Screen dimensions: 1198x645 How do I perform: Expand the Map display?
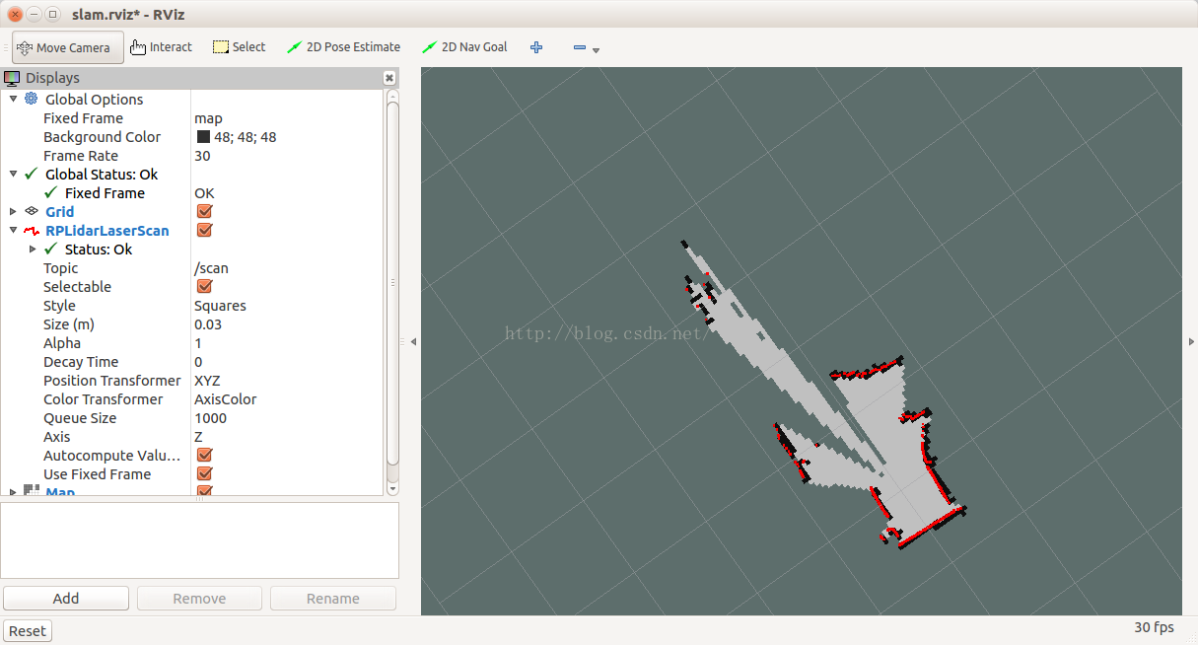coord(13,490)
